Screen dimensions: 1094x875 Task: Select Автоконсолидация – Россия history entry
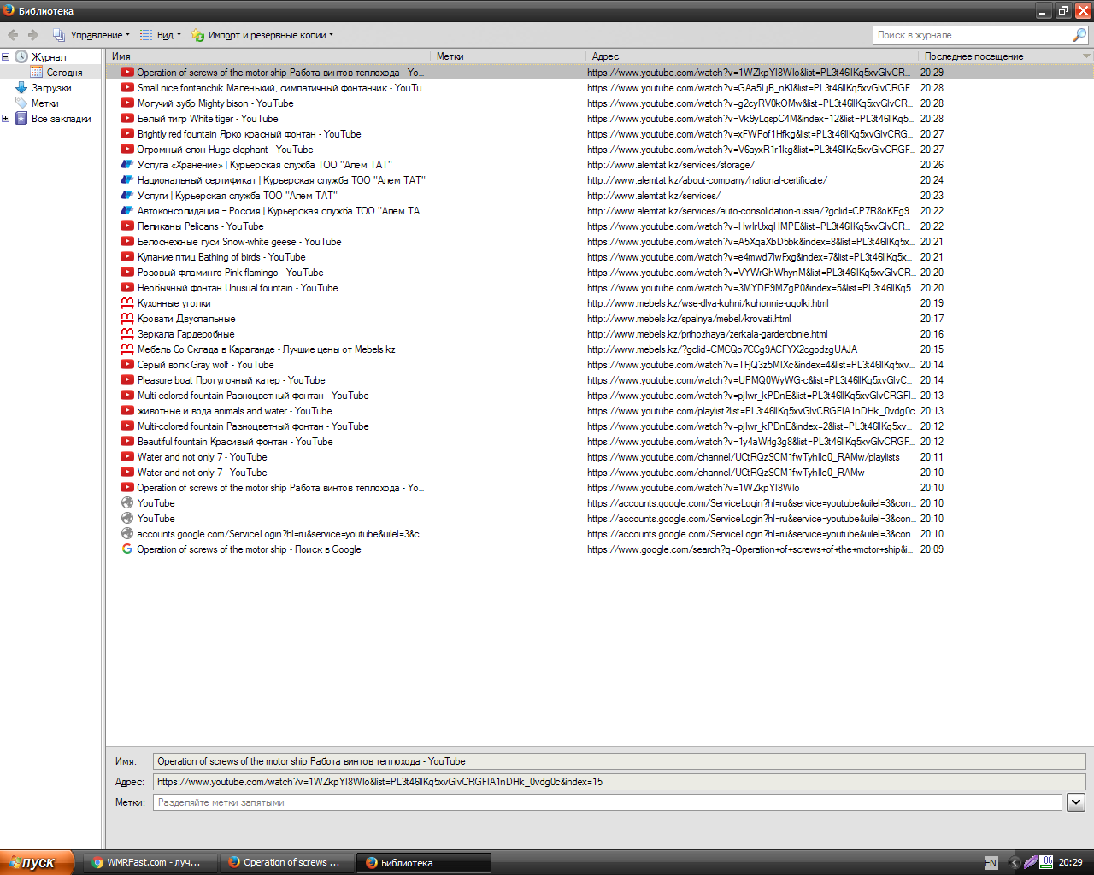tap(600, 211)
